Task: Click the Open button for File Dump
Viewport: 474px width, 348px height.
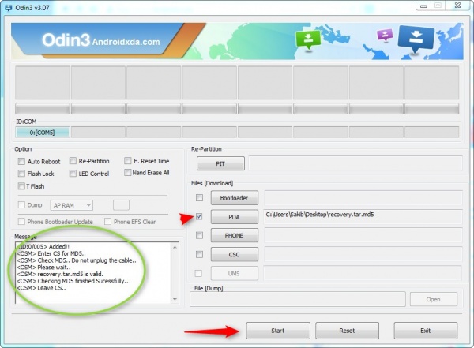Action: tap(434, 299)
